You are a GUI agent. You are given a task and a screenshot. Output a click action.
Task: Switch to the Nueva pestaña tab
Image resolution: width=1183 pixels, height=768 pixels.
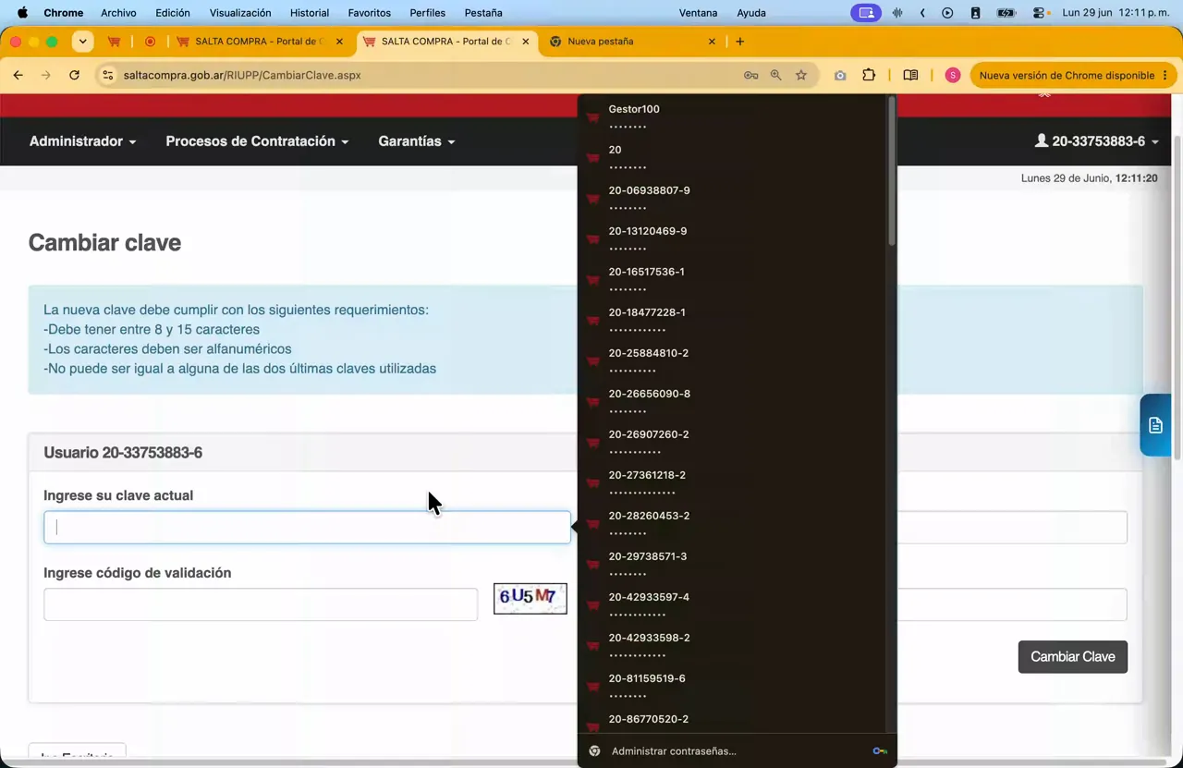tap(631, 42)
